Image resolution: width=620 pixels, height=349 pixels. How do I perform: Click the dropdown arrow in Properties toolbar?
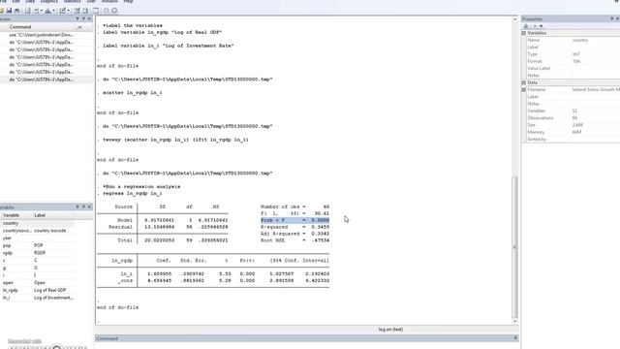pyautogui.click(x=541, y=26)
